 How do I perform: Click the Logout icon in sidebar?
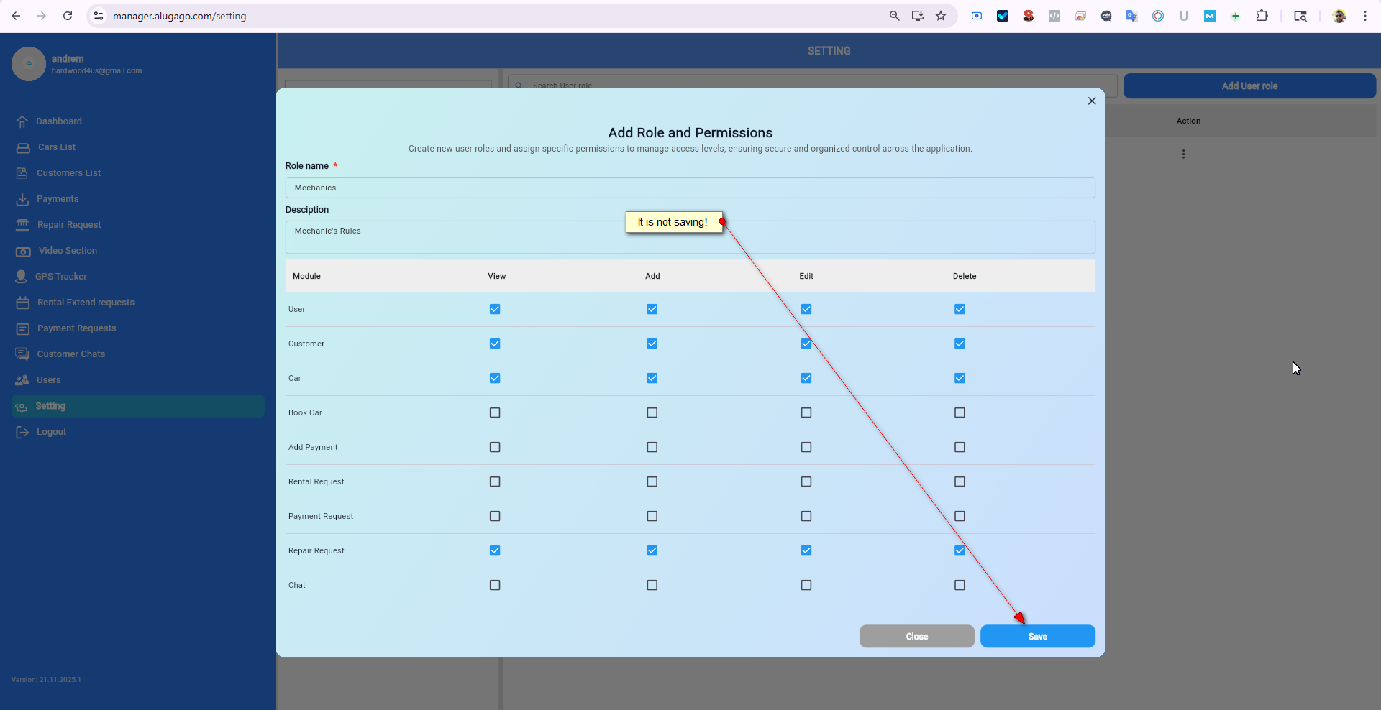click(22, 432)
